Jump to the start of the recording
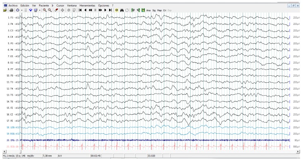The image size is (303, 161). pyautogui.click(x=80, y=10)
